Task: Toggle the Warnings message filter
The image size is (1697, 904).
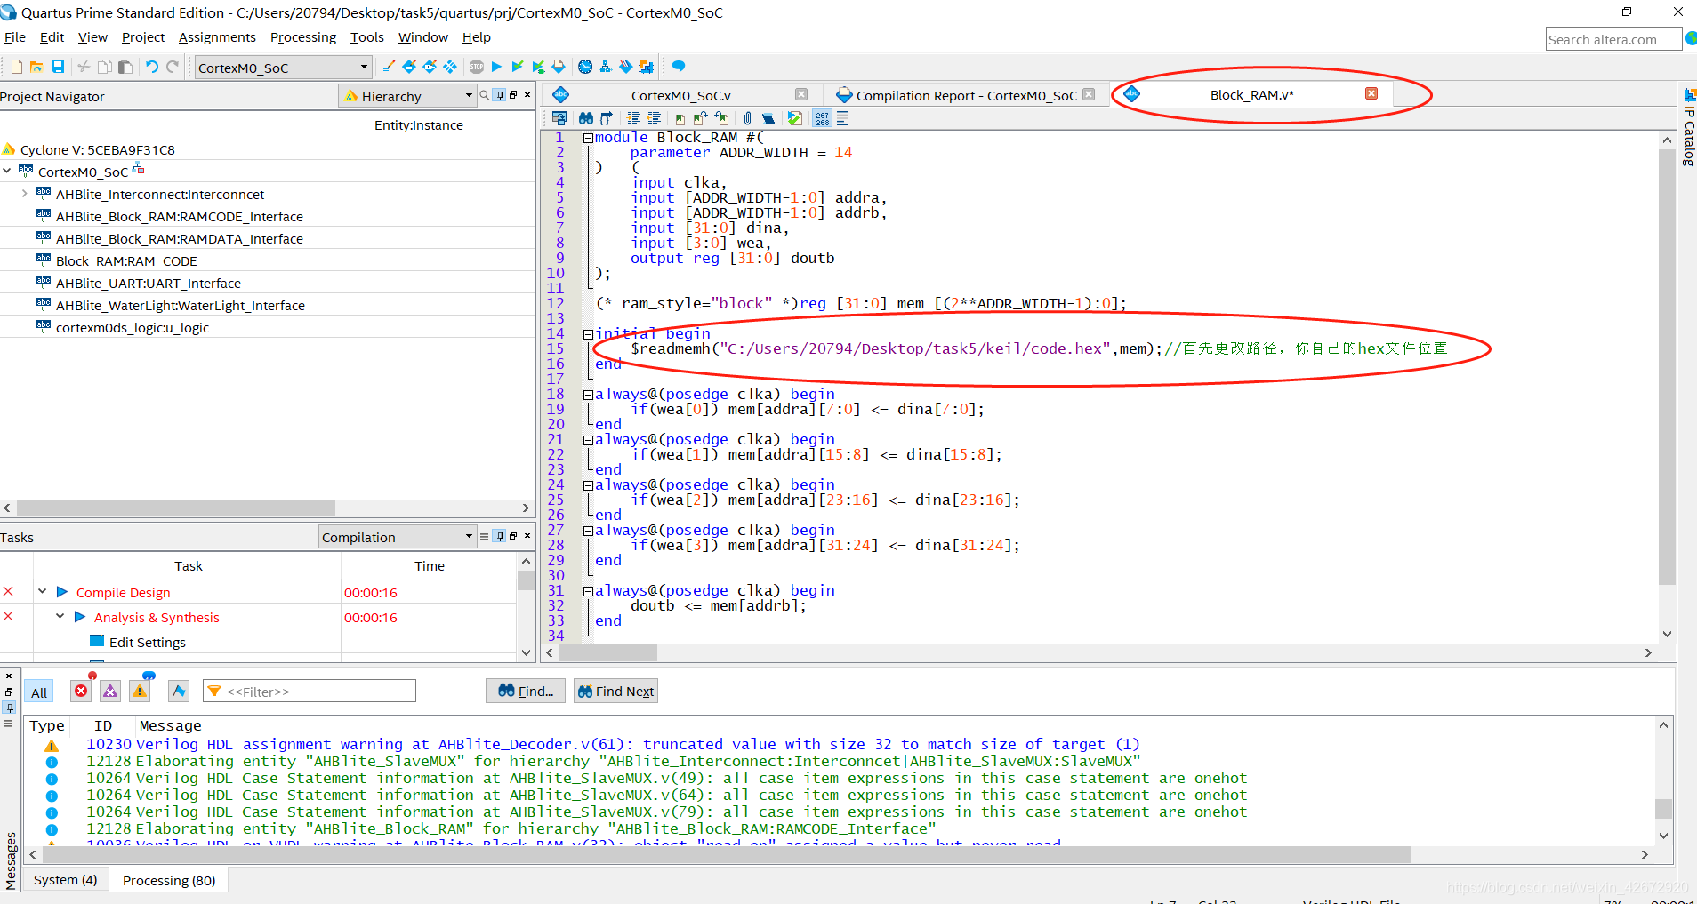Action: click(140, 691)
